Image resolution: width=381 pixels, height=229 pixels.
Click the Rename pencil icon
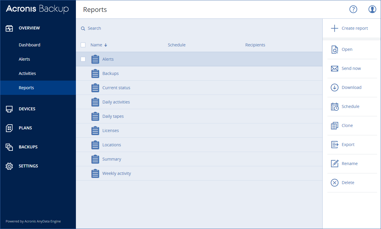334,164
